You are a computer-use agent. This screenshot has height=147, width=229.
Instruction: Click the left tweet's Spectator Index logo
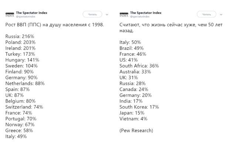coord(10,15)
